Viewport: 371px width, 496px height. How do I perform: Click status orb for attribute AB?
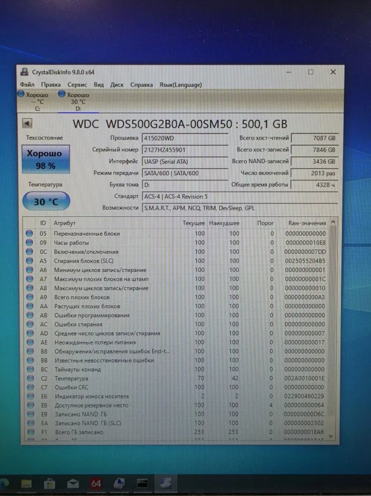(x=30, y=315)
